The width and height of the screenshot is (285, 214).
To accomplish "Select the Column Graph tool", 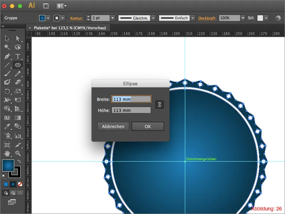I will point(17,136).
